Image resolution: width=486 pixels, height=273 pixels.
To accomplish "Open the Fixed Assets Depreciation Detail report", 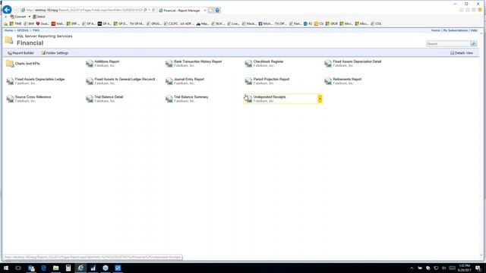I will (357, 61).
